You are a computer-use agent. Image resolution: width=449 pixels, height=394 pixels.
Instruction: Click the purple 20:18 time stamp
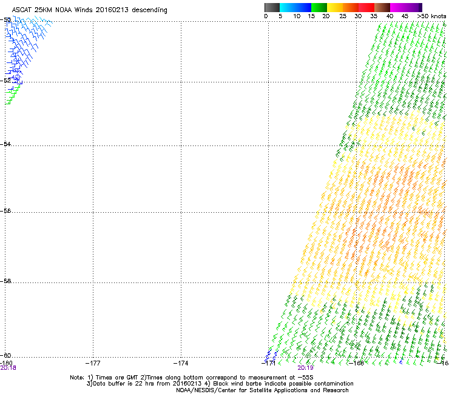pyautogui.click(x=8, y=368)
